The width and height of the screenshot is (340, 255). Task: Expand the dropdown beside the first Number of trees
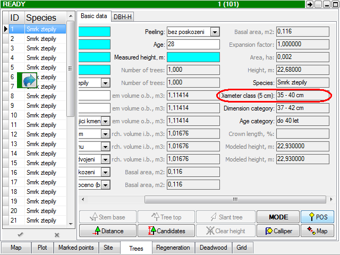point(105,83)
